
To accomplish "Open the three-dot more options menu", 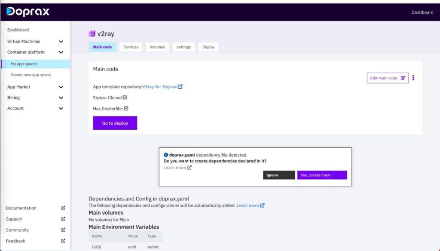I will coord(413,78).
